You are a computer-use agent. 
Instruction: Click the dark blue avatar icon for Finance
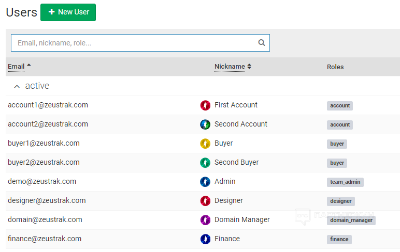205,239
